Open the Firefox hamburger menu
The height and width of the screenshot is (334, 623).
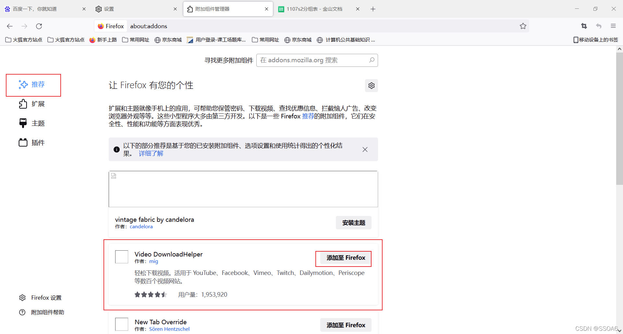coord(613,26)
